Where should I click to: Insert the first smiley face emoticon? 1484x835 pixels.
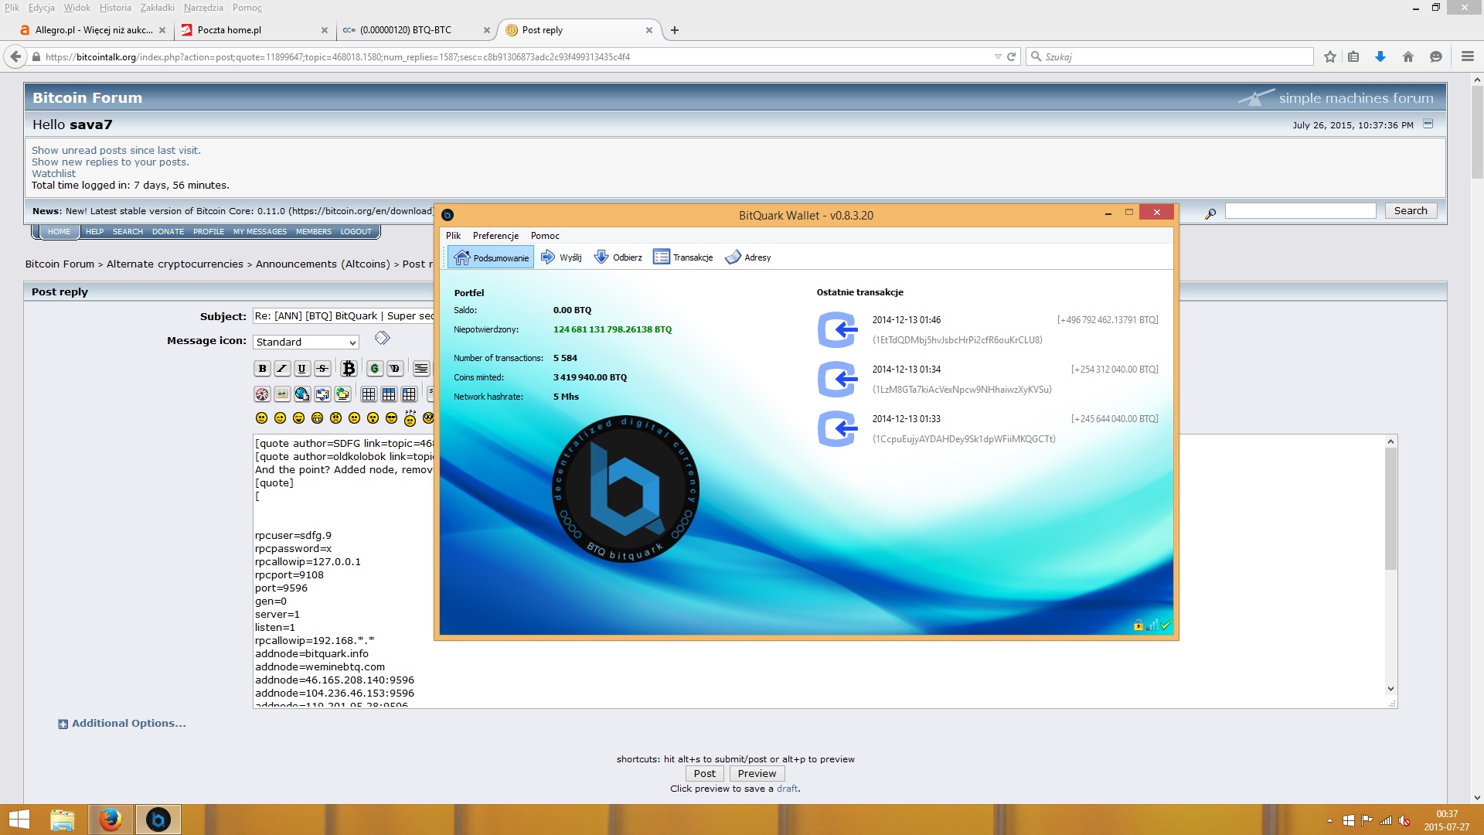point(261,418)
